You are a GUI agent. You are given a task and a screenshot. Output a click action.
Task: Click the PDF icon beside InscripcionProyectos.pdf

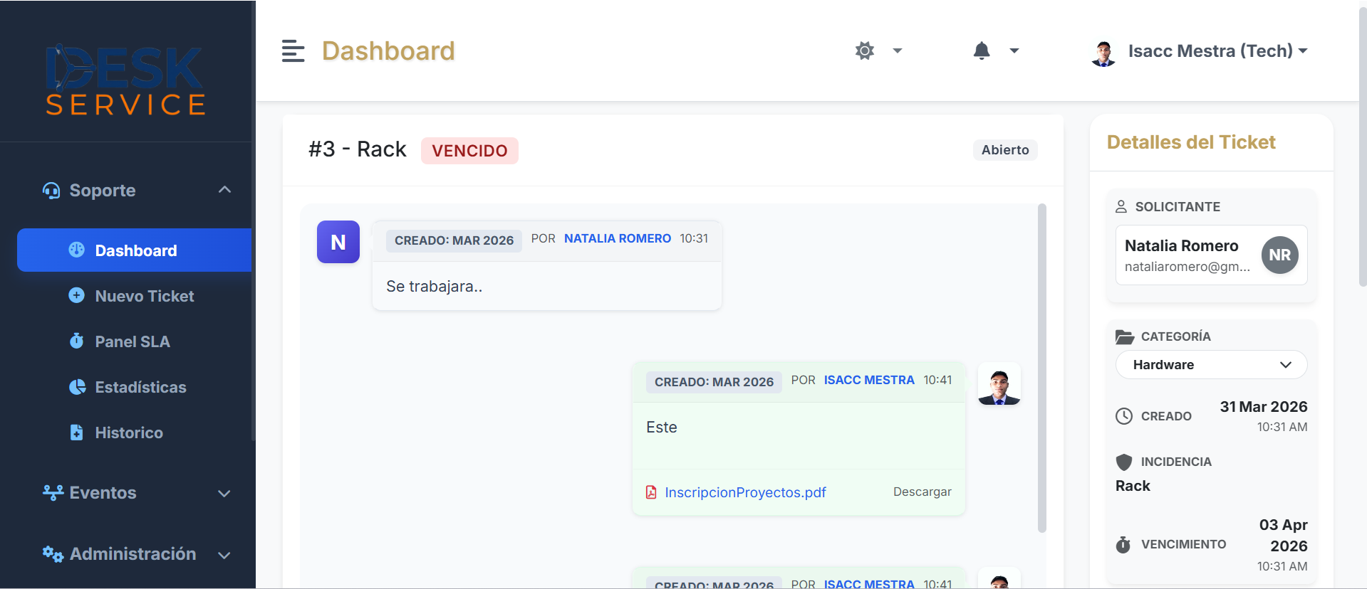click(651, 492)
